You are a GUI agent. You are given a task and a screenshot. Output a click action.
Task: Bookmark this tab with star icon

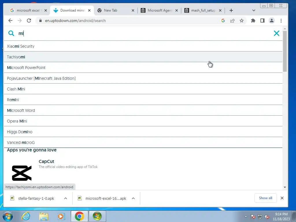coord(242,21)
